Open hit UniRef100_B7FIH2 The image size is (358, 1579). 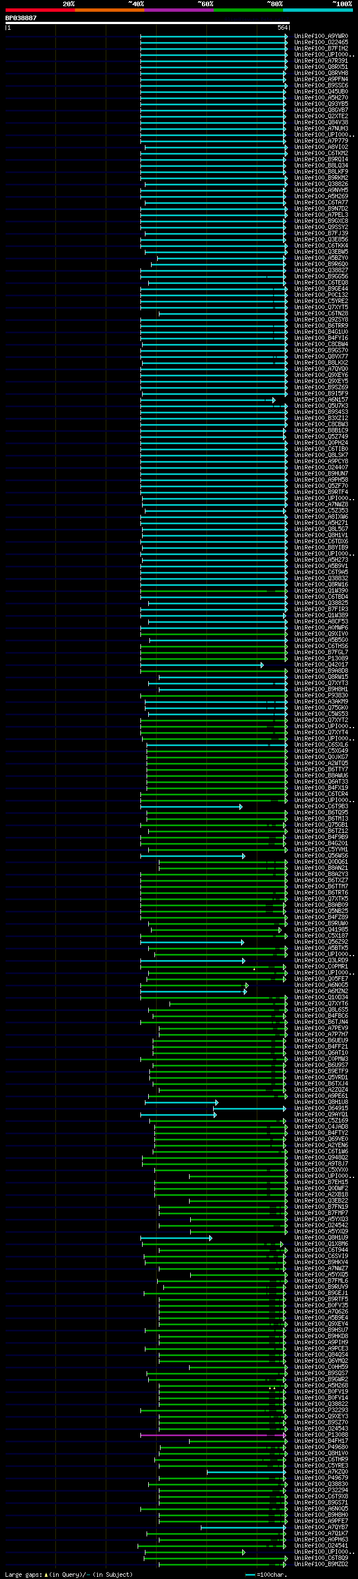pyautogui.click(x=321, y=48)
